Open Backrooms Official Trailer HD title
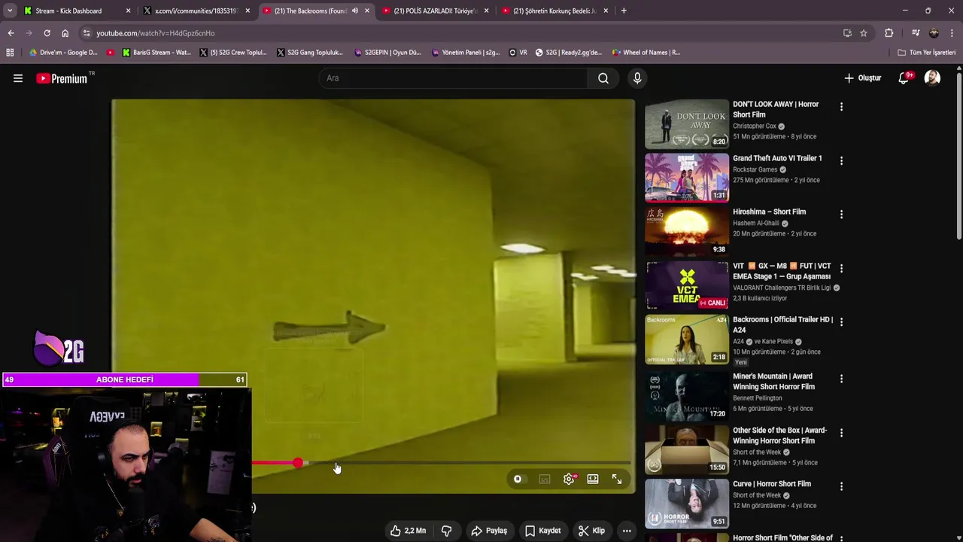 [782, 324]
